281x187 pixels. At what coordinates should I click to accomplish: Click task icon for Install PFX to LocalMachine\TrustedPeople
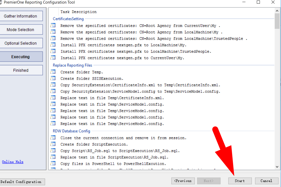point(53,51)
